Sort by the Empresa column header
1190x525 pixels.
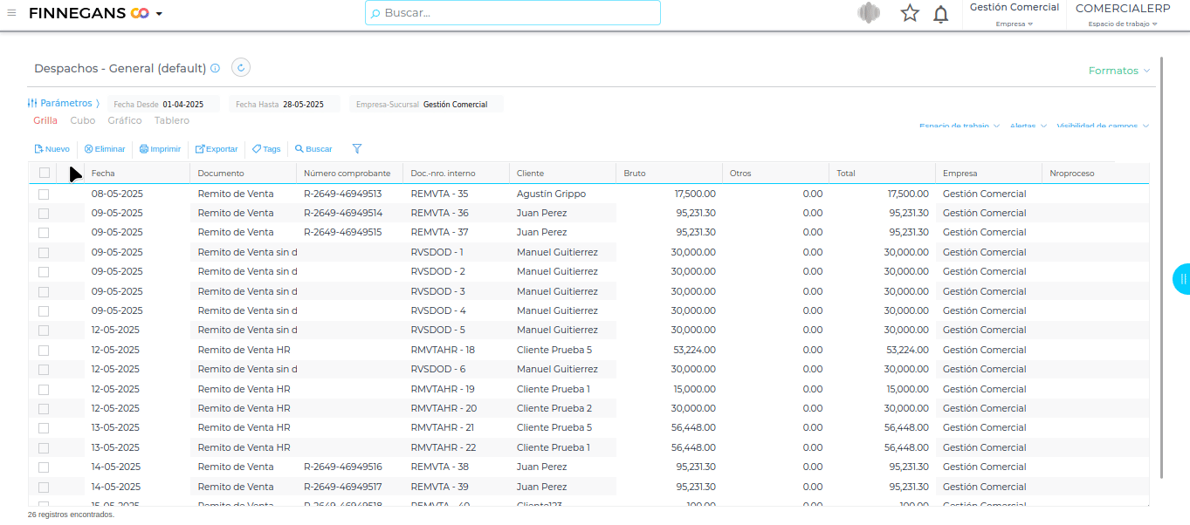(989, 173)
